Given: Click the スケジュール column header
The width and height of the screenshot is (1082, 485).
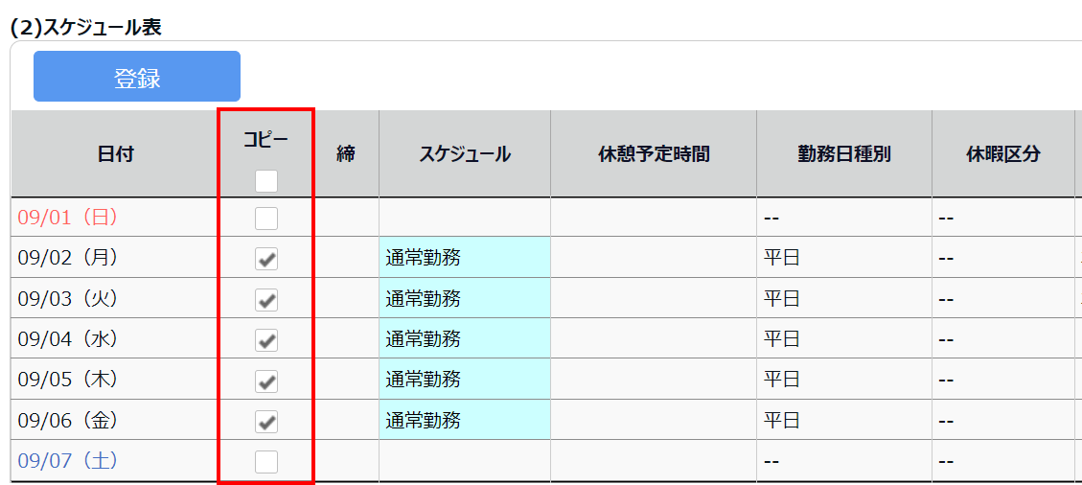Looking at the screenshot, I should click(x=464, y=154).
